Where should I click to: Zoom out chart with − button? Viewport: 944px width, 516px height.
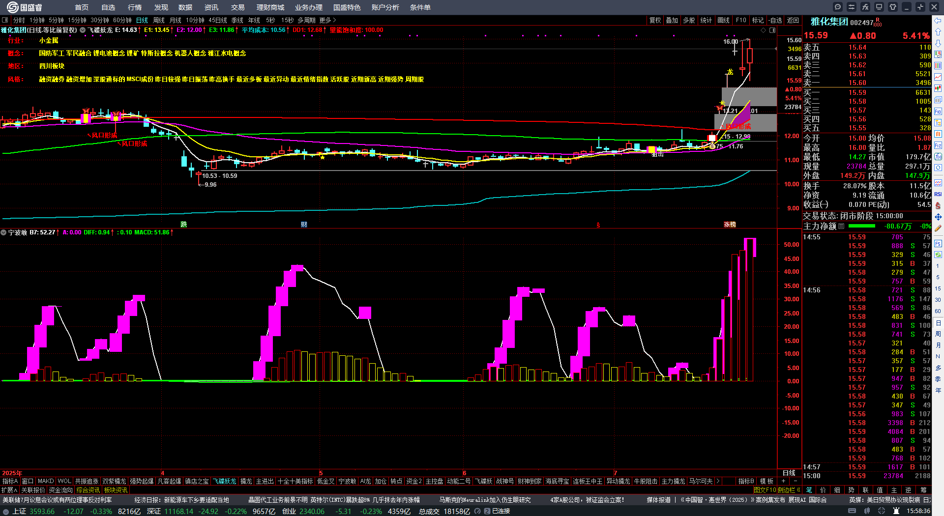[795, 481]
